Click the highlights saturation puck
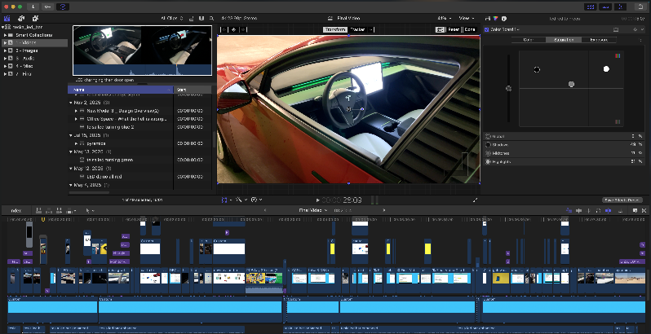Screen dimensions: 651x334 606,69
